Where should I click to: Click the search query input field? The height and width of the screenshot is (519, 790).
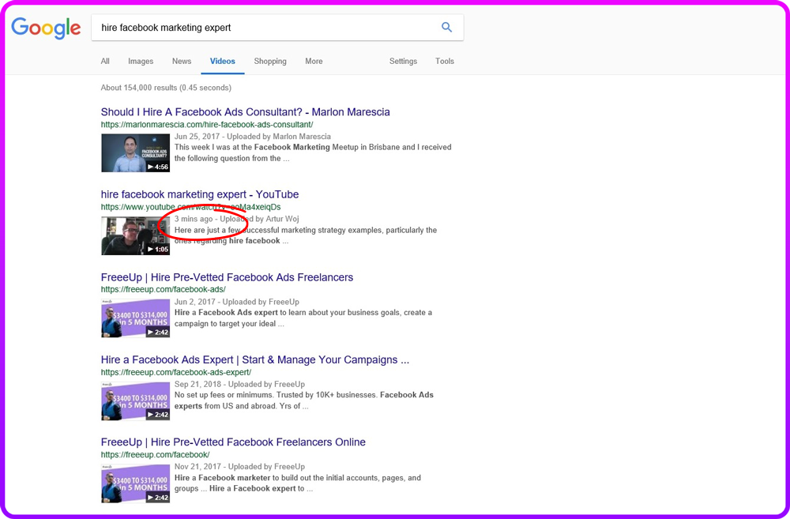coord(277,28)
